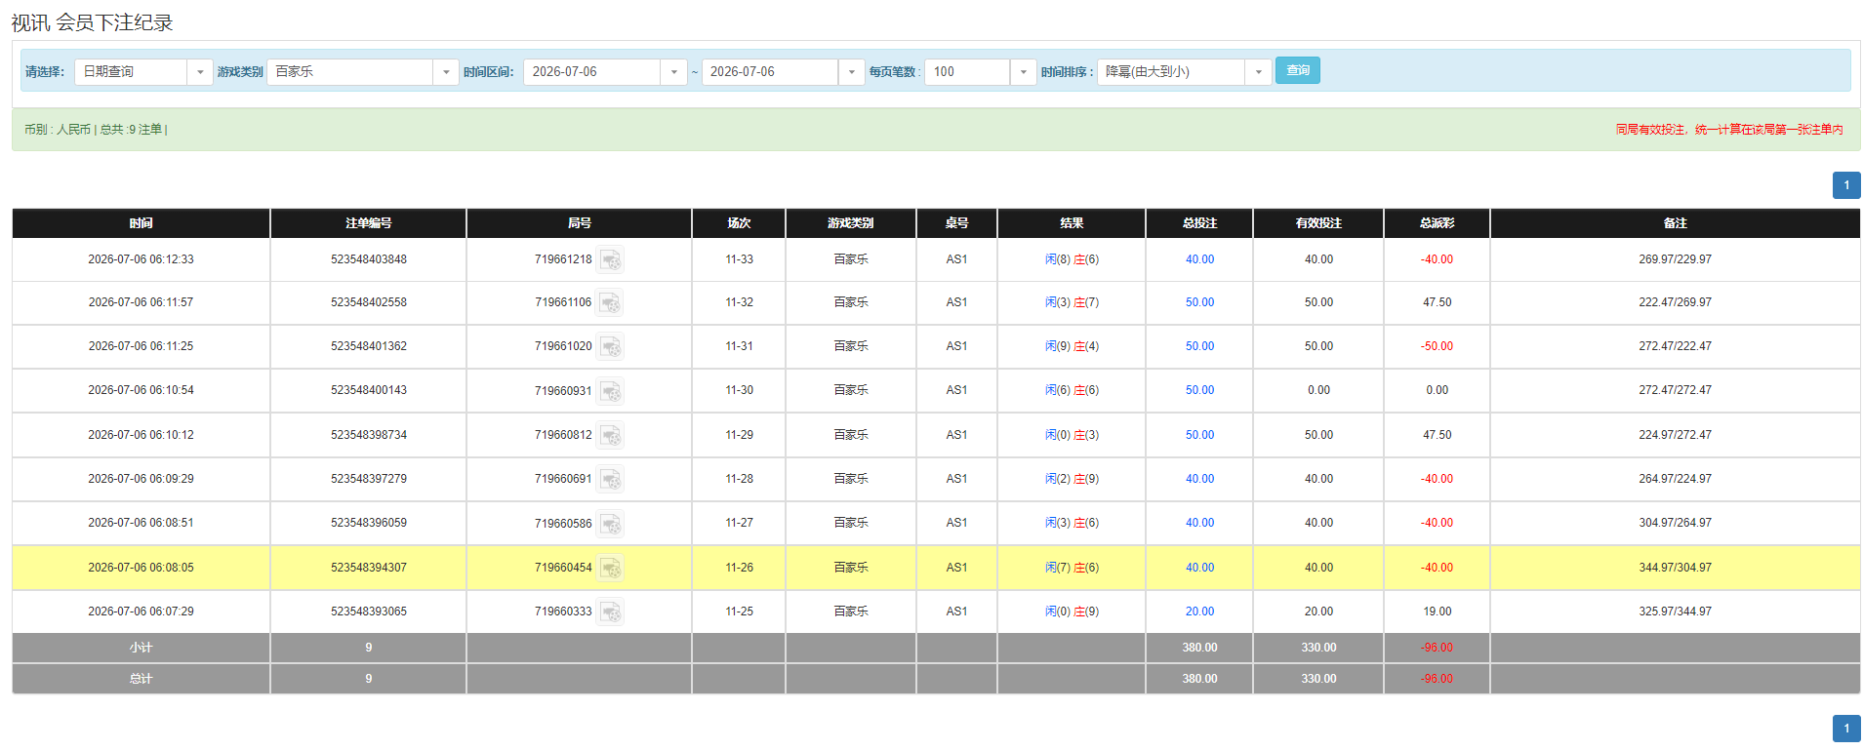This screenshot has width=1863, height=750.
Task: Click remark 269.97/229.97
Action: (1675, 259)
